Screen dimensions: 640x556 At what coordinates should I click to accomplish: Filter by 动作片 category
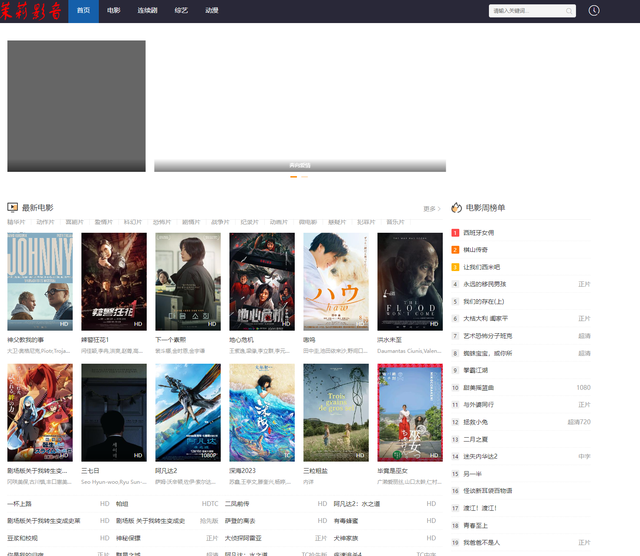tap(45, 222)
